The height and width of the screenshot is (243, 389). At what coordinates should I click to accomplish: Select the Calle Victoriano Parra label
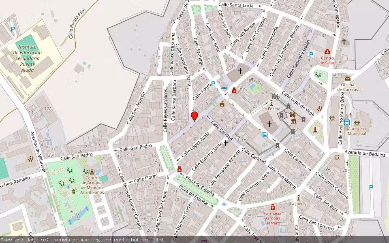[183, 65]
